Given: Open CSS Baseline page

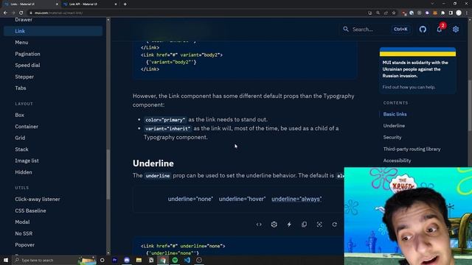Looking at the screenshot, I should 30,211.
